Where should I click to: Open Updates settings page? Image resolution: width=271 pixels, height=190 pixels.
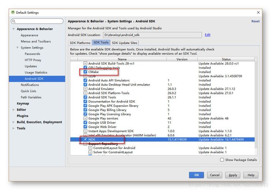[x=31, y=66]
